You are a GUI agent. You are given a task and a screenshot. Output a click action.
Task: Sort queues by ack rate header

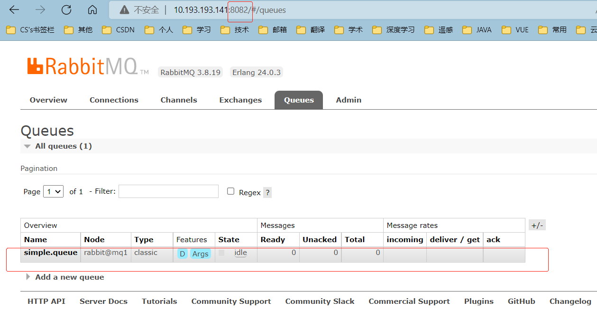click(493, 240)
